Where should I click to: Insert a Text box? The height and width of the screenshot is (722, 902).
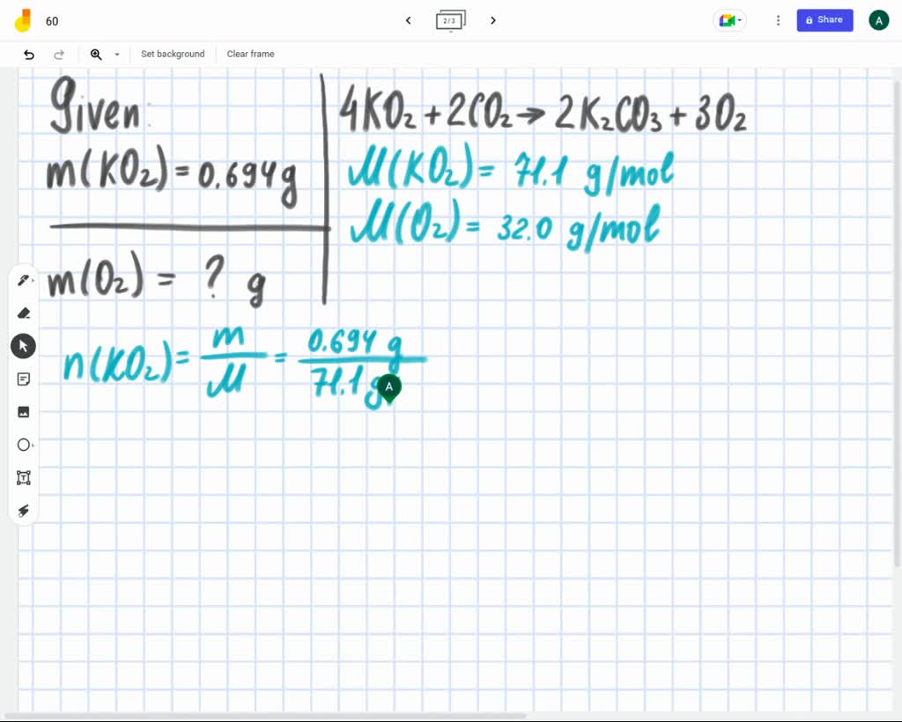point(24,477)
